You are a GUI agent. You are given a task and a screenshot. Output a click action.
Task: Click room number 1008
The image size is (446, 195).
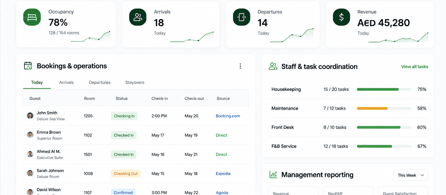coord(88,173)
